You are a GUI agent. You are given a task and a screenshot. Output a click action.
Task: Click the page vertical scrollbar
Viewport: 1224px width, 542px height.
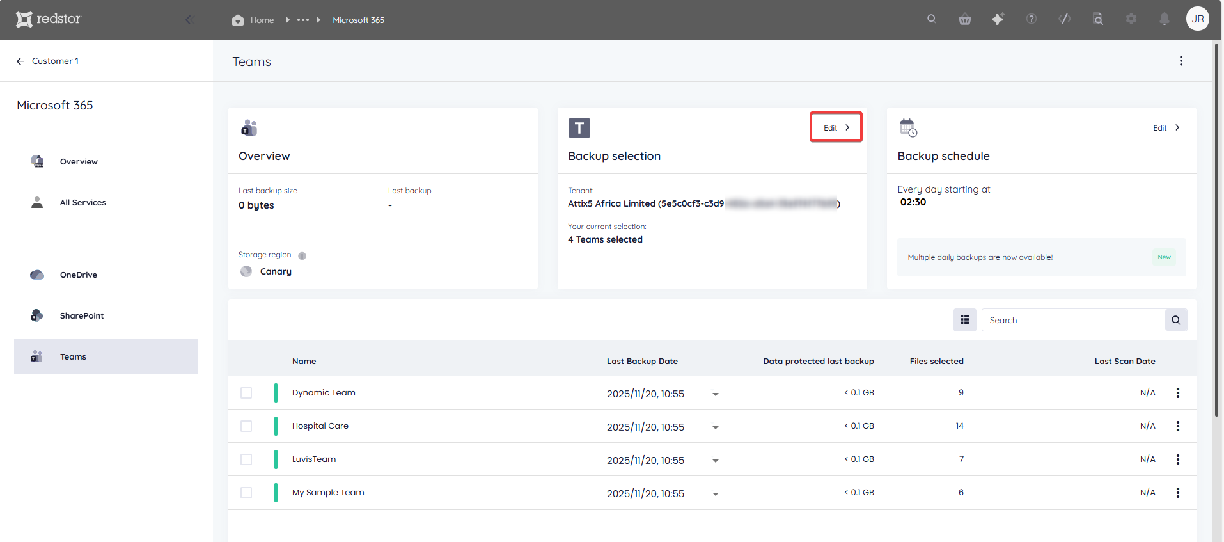coord(1217,230)
